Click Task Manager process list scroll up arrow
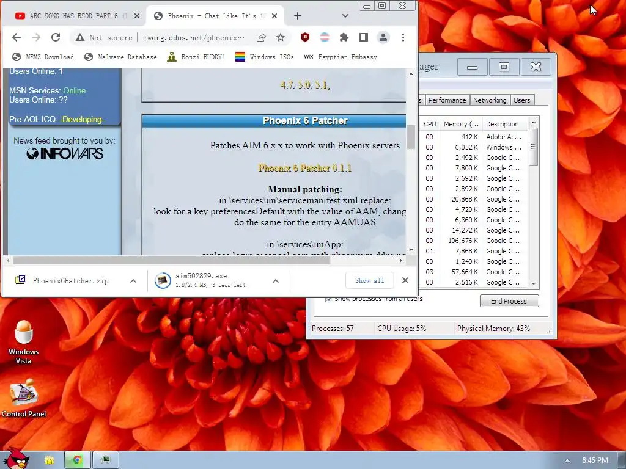This screenshot has width=626, height=469. click(x=534, y=122)
